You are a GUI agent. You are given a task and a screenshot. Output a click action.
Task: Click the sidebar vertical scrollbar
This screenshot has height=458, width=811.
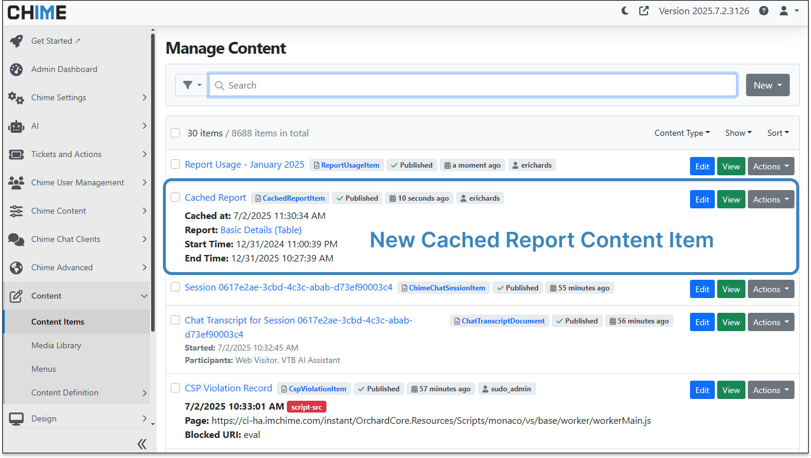(153, 183)
